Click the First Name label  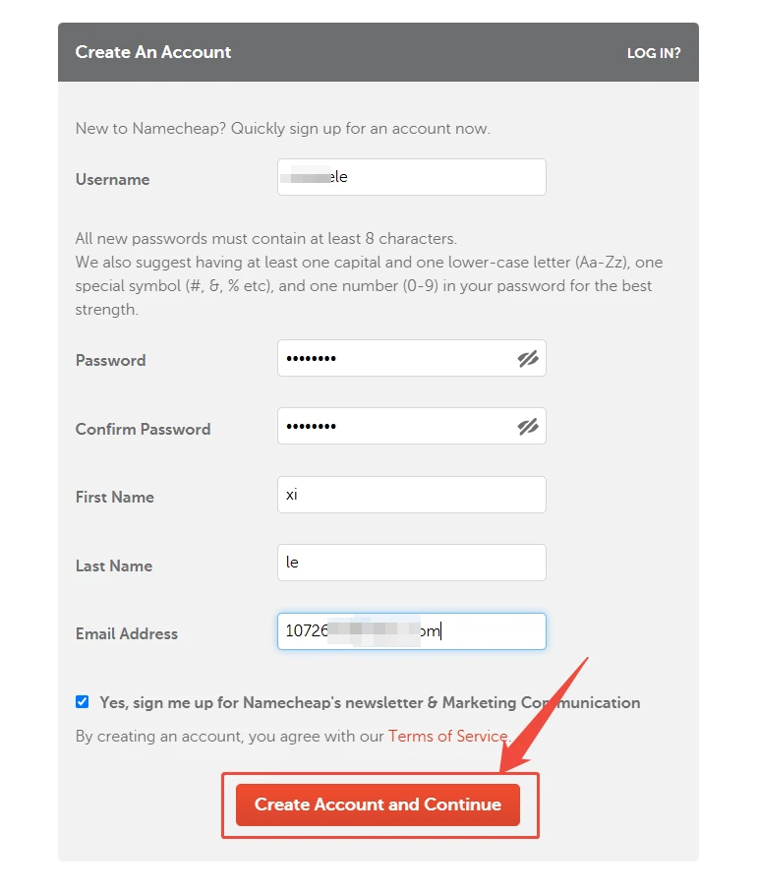(115, 498)
